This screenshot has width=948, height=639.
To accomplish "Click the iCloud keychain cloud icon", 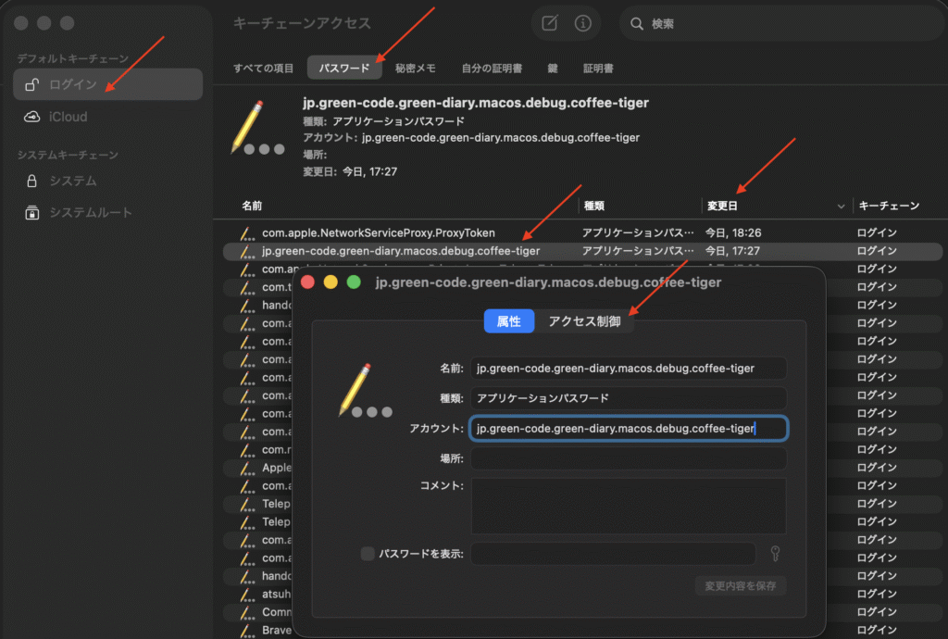I will click(31, 118).
